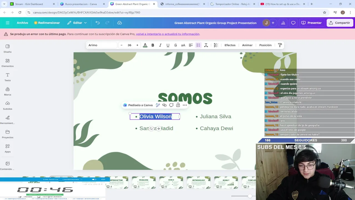
Task: Undo the last action
Action: click(x=98, y=23)
